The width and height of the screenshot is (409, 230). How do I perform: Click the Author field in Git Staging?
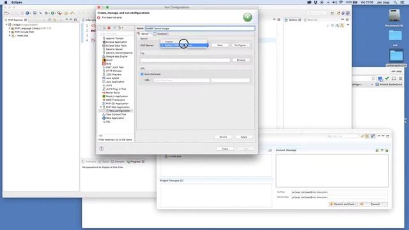tap(339, 192)
